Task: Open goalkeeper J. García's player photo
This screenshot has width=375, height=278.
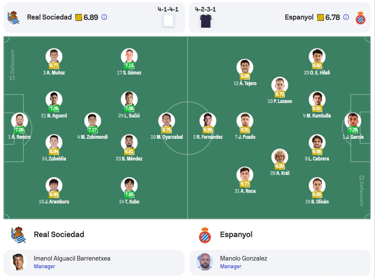Action: tap(353, 120)
